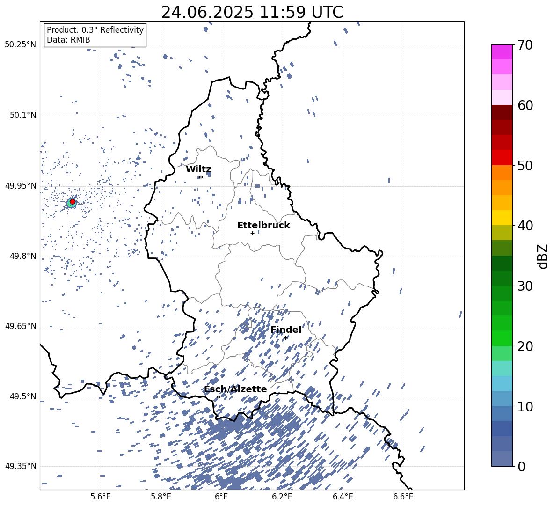Screen dimensions: 554x506
Task: Click the 49.65°N latitude label
Action: pos(21,326)
